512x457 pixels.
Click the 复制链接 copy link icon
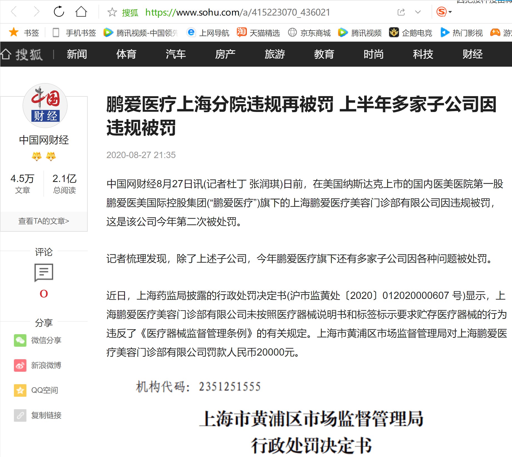[20, 415]
